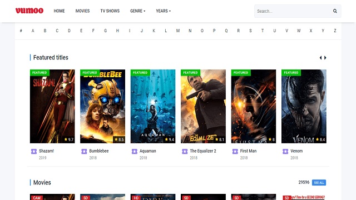Show previous featured titles with left arrow
The width and height of the screenshot is (356, 200).
point(320,58)
